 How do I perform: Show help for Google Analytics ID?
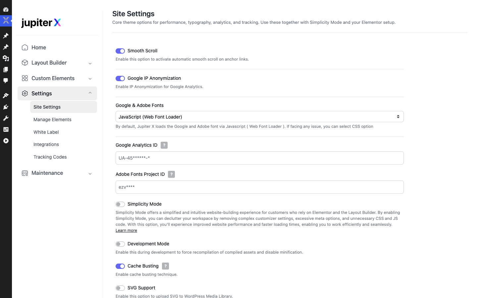[164, 145]
